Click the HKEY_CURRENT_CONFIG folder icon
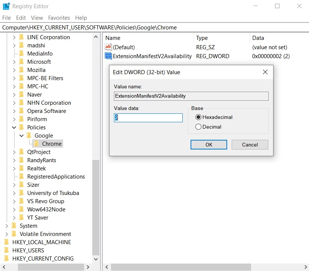 6,258
